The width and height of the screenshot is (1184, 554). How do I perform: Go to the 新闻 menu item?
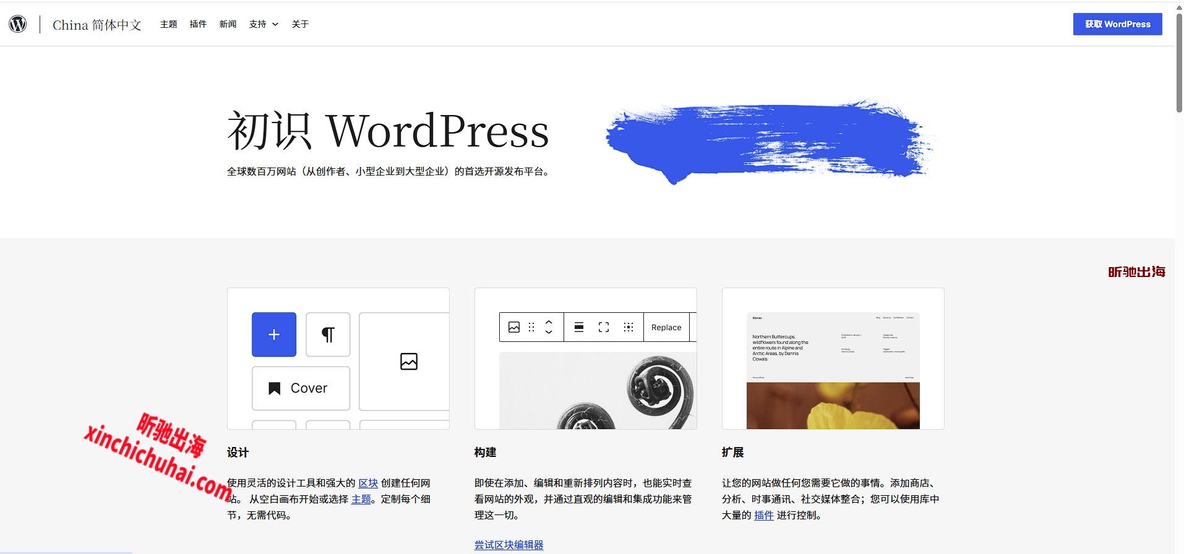[228, 24]
